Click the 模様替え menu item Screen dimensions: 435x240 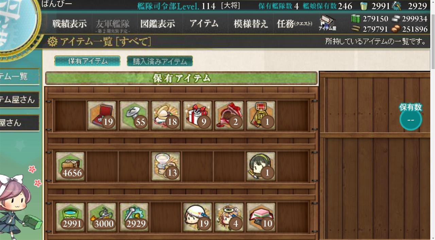pyautogui.click(x=251, y=24)
